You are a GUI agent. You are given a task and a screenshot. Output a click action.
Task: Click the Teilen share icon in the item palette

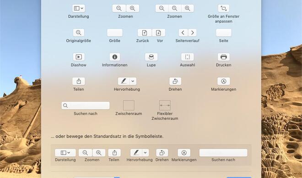click(x=79, y=81)
